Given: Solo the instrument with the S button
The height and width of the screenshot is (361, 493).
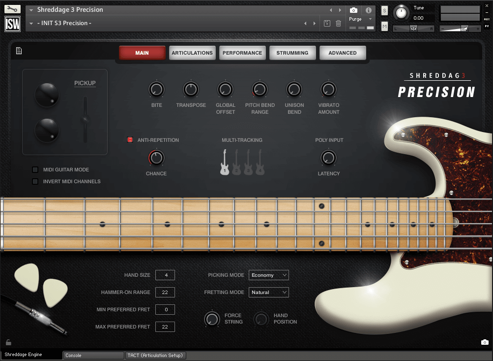Looking at the screenshot, I should tap(384, 10).
